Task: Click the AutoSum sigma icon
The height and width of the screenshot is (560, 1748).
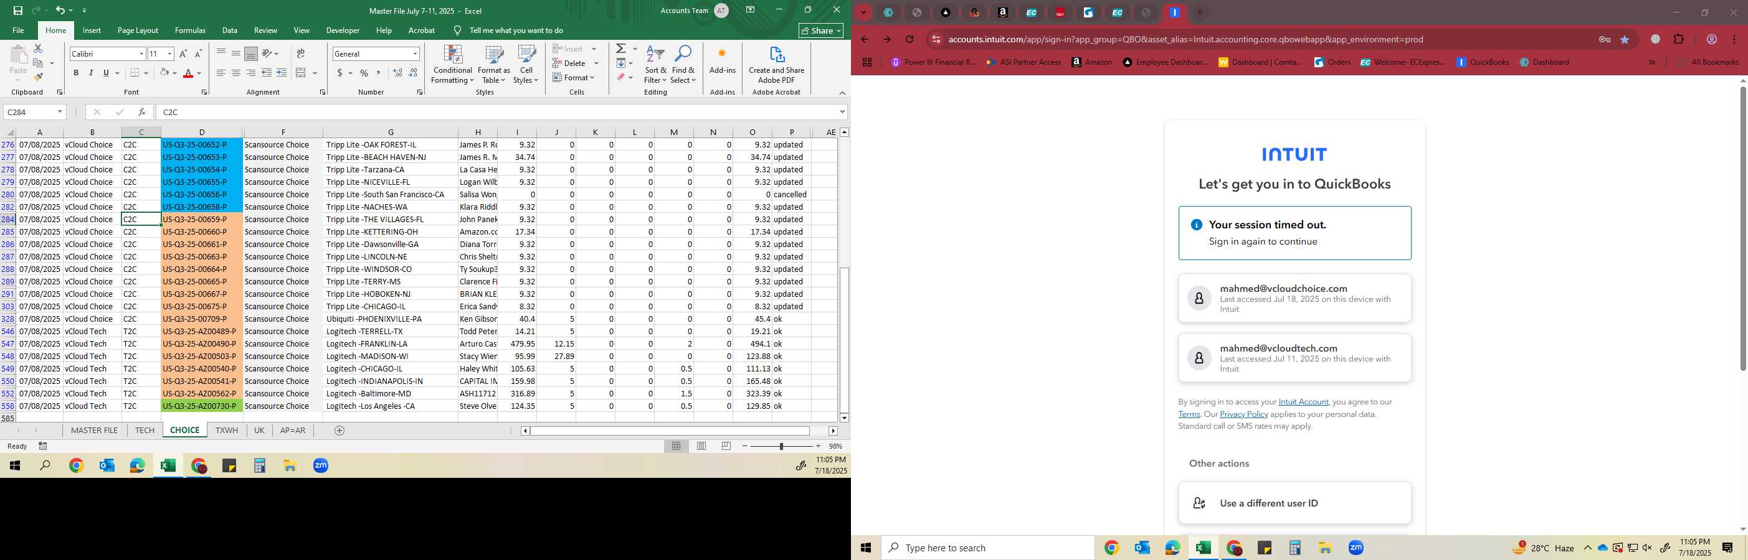Action: [x=621, y=49]
